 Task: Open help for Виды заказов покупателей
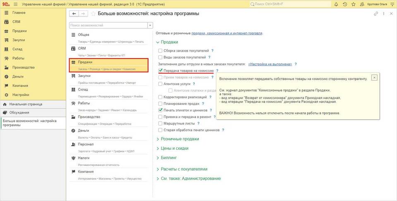point(209,57)
